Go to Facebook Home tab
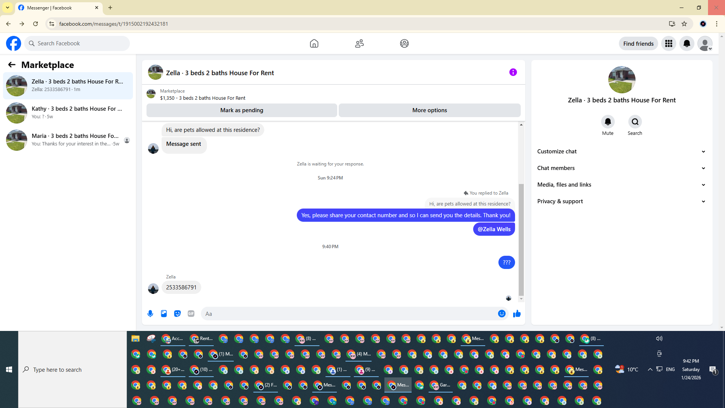 pyautogui.click(x=314, y=43)
